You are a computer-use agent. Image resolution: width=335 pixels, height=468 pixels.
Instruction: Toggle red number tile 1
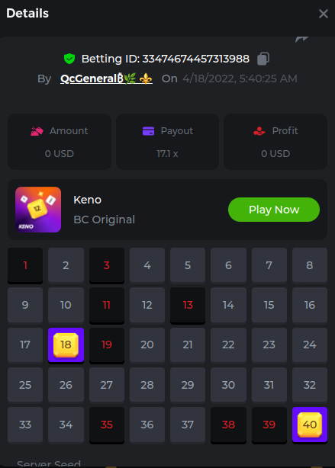[25, 265]
